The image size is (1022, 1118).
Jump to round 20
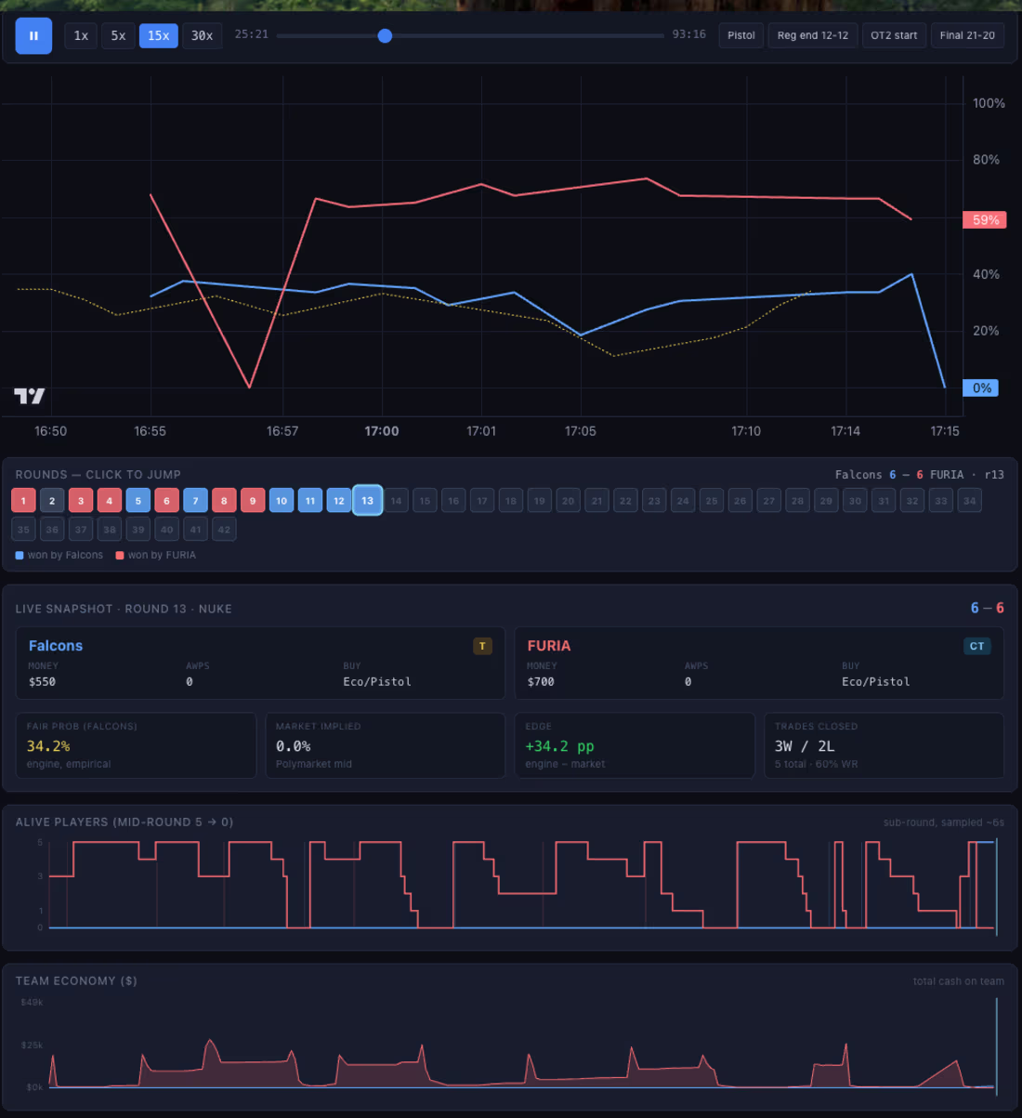coord(569,501)
